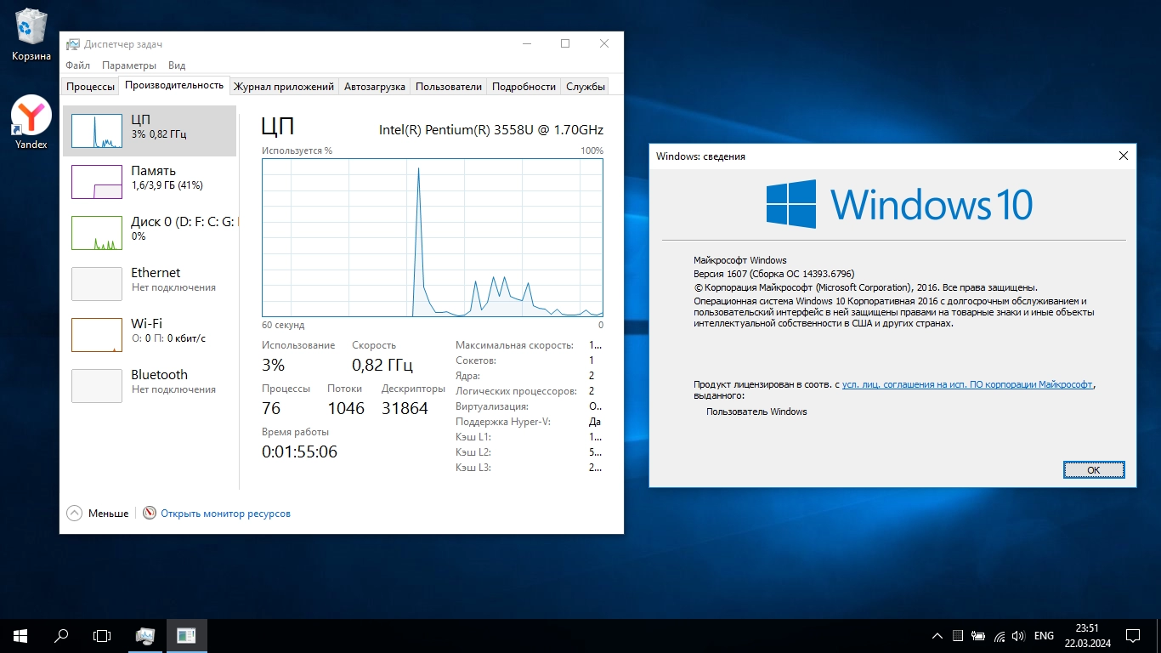Click the Сокетов label

point(476,361)
